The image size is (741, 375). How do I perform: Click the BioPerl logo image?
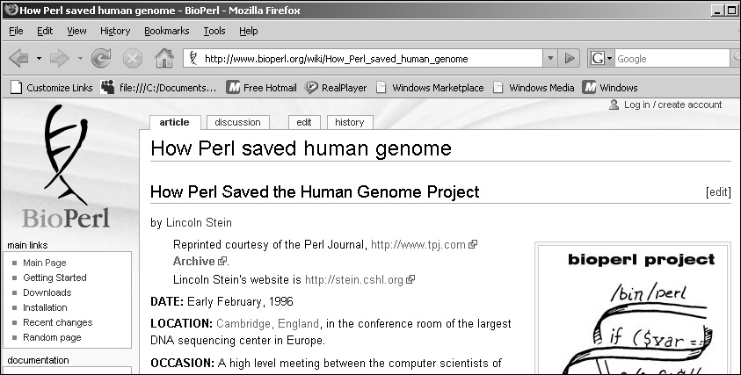pyautogui.click(x=66, y=167)
